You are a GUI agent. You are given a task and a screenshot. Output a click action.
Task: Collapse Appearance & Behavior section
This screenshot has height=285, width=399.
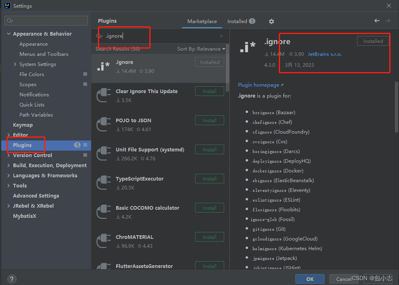coord(8,34)
